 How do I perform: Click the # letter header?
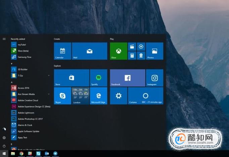click(12, 64)
